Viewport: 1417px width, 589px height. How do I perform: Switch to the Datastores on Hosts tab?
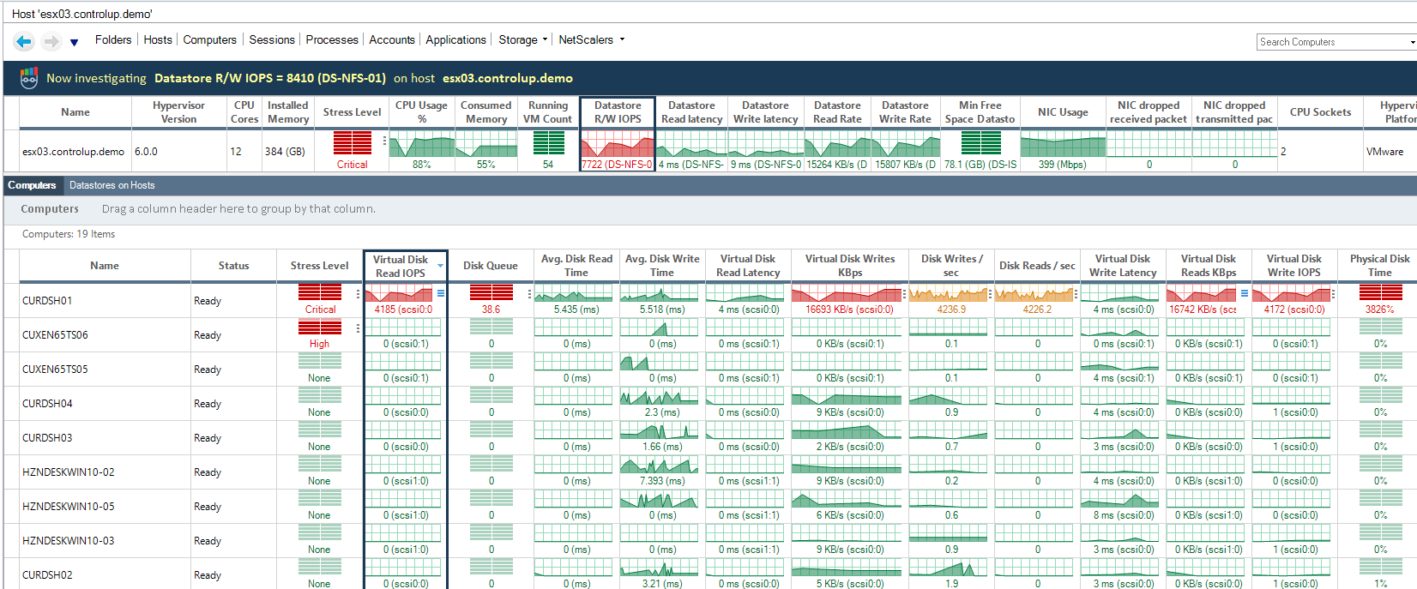coord(112,185)
